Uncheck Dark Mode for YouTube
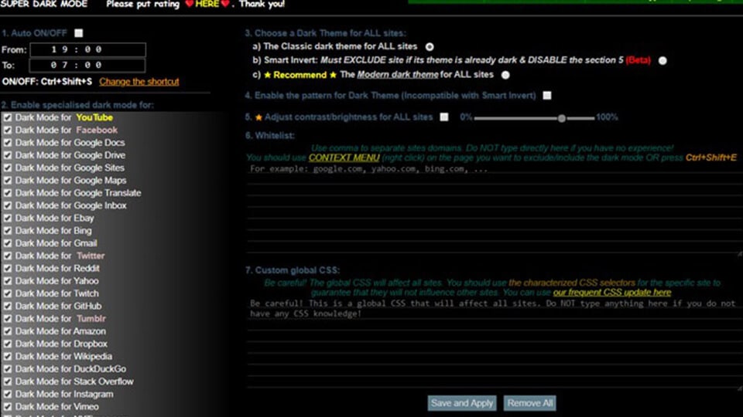This screenshot has width=743, height=417. (x=8, y=118)
